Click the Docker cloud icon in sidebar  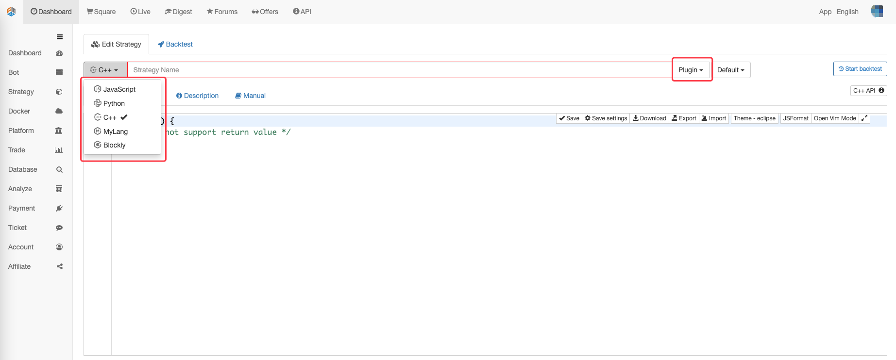coord(59,111)
